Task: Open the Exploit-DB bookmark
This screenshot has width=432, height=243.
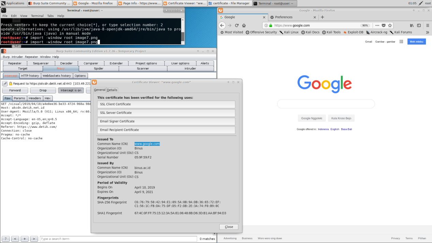Action: coord(353,32)
